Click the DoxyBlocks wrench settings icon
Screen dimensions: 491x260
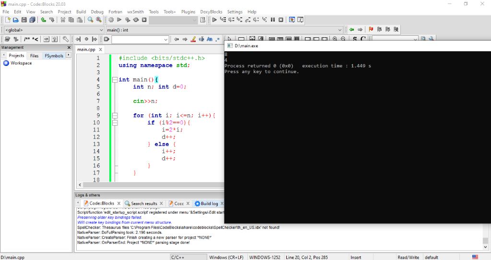point(65,39)
